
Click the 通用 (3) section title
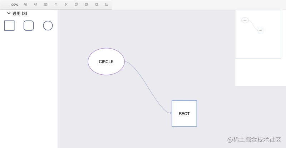pos(20,14)
